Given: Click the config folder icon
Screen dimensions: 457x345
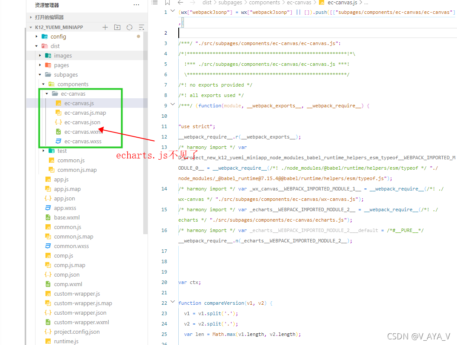Looking at the screenshot, I should point(45,36).
